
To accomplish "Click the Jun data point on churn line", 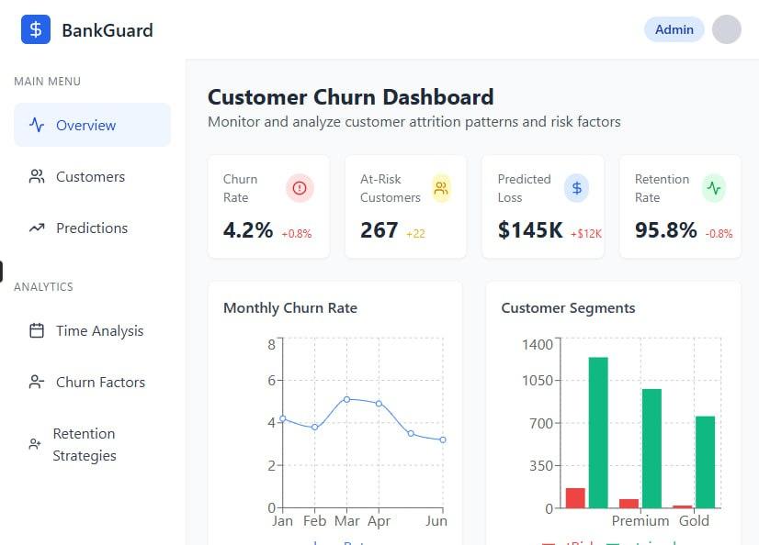I will (x=442, y=439).
